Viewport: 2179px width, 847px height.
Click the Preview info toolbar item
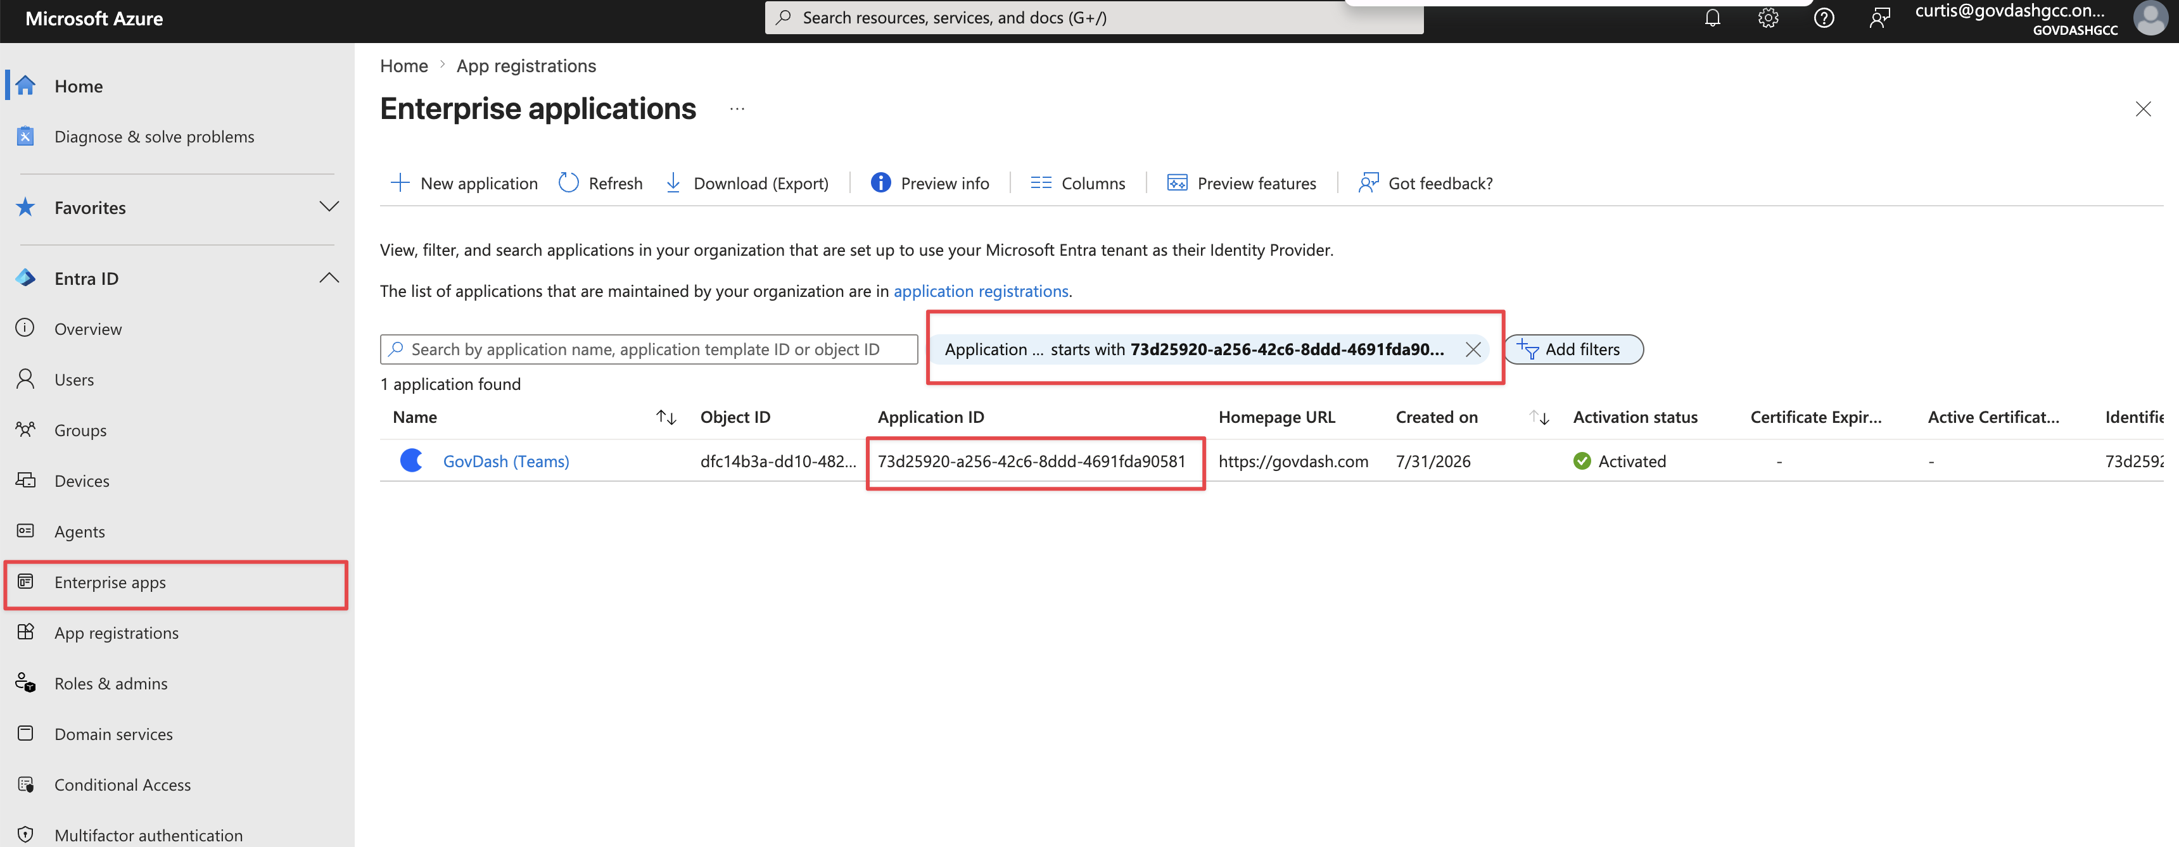point(930,184)
